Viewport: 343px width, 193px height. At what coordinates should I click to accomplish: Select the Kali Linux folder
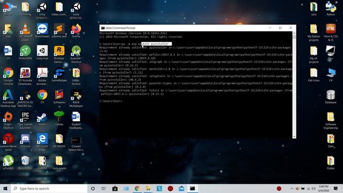[314, 75]
